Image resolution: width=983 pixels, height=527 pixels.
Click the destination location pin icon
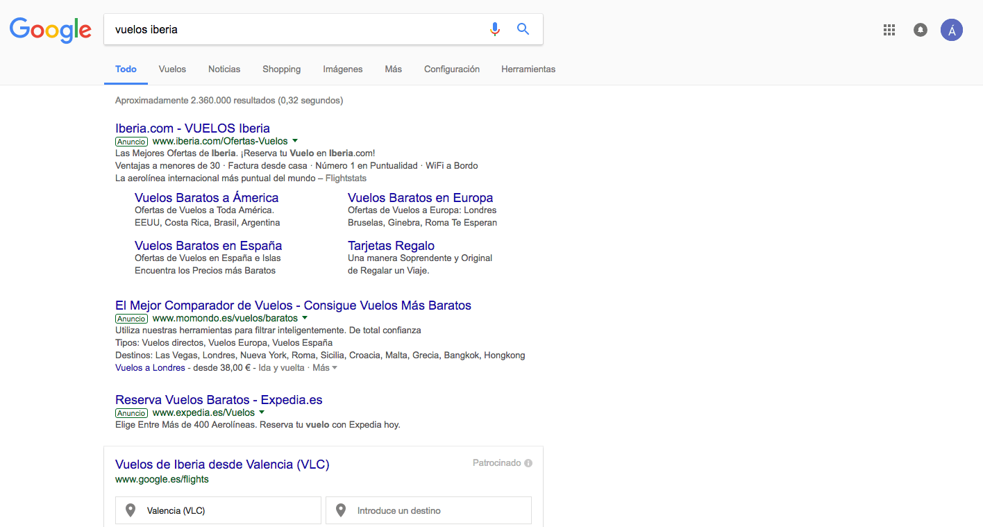(340, 510)
